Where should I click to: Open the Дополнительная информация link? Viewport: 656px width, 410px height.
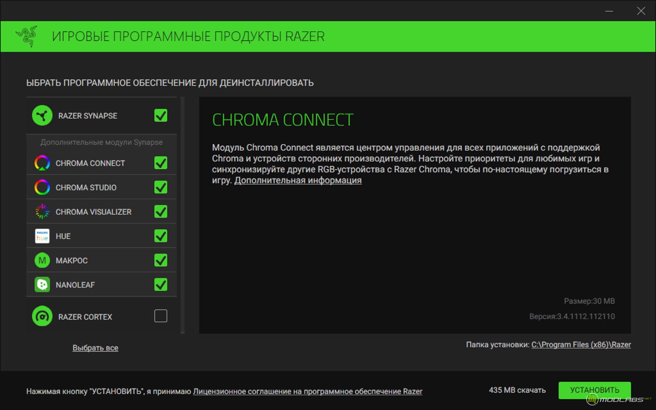pos(298,180)
